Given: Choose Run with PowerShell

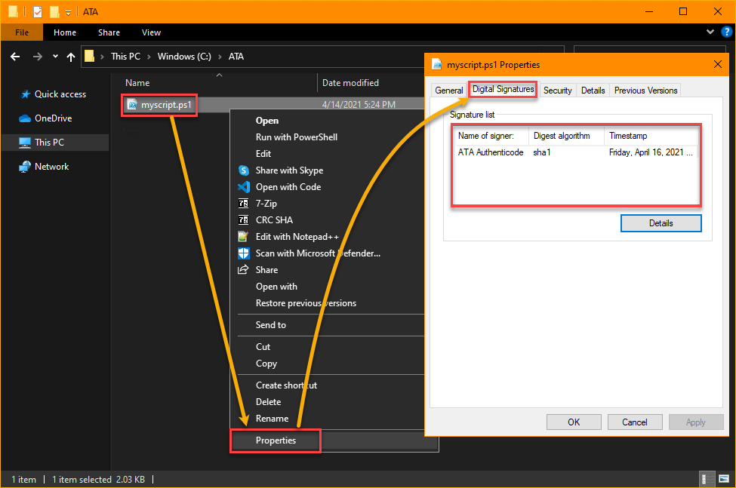Looking at the screenshot, I should point(297,137).
